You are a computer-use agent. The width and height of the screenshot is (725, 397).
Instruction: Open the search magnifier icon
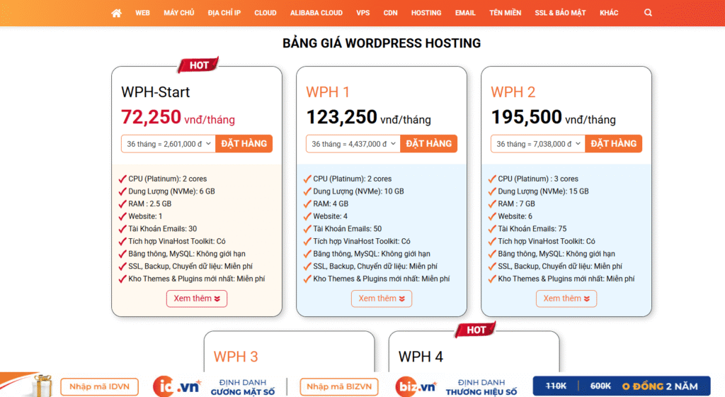(x=649, y=13)
